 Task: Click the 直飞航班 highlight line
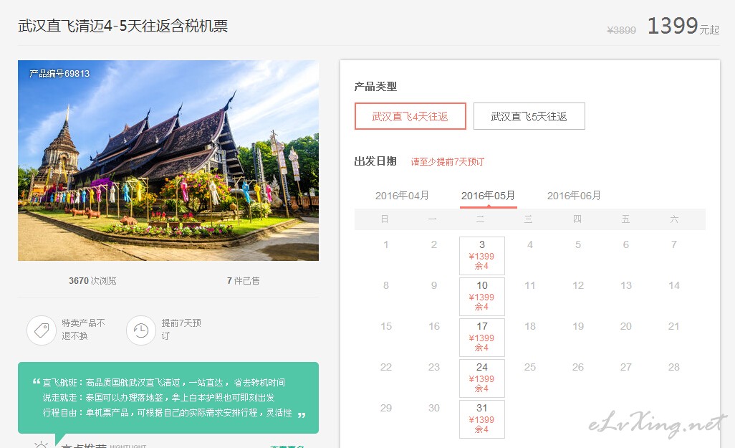(163, 382)
